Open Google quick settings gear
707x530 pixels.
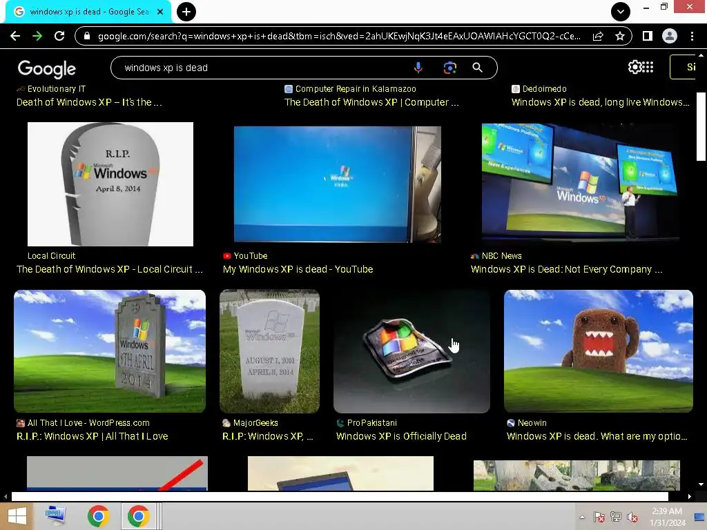(x=635, y=67)
